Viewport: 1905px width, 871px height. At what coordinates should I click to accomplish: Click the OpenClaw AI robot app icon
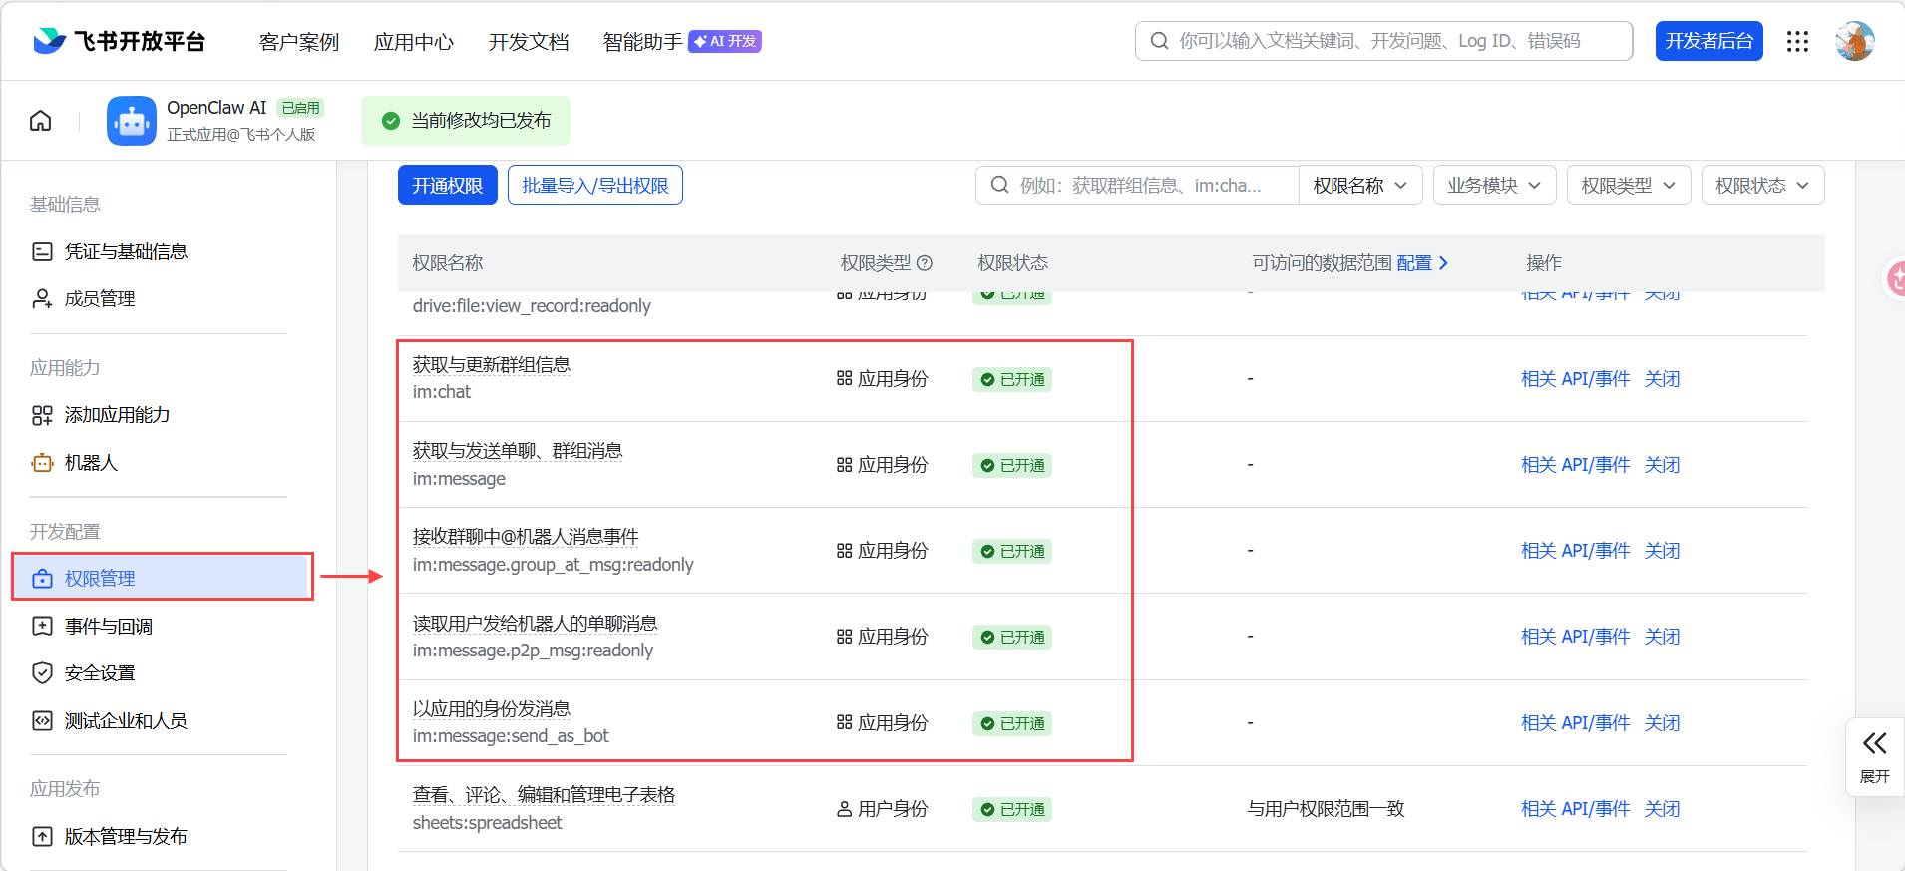pos(132,121)
